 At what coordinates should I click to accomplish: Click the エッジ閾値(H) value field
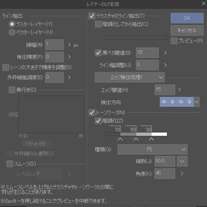pyautogui.click(x=165, y=90)
